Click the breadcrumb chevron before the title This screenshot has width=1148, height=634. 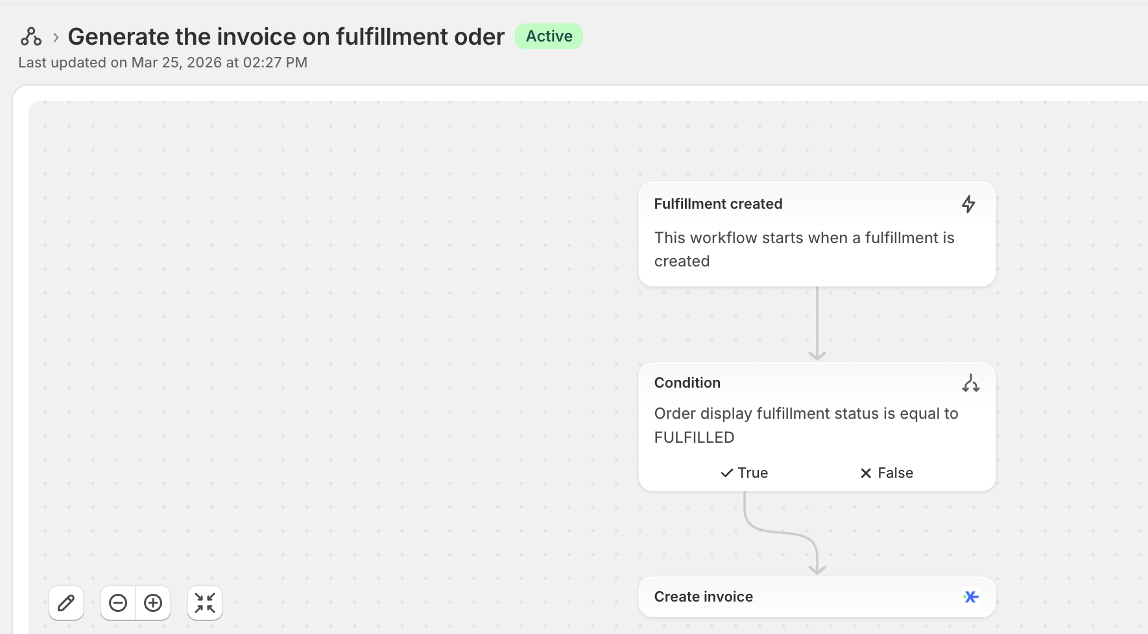coord(56,38)
